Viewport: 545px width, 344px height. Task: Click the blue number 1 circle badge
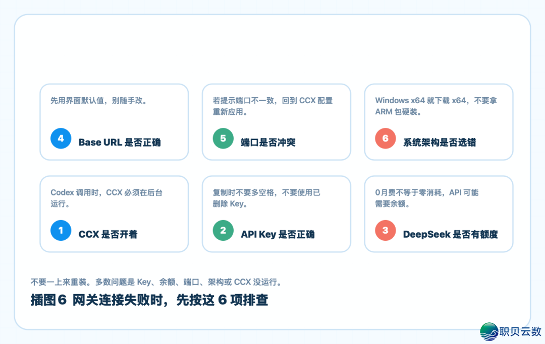point(61,230)
